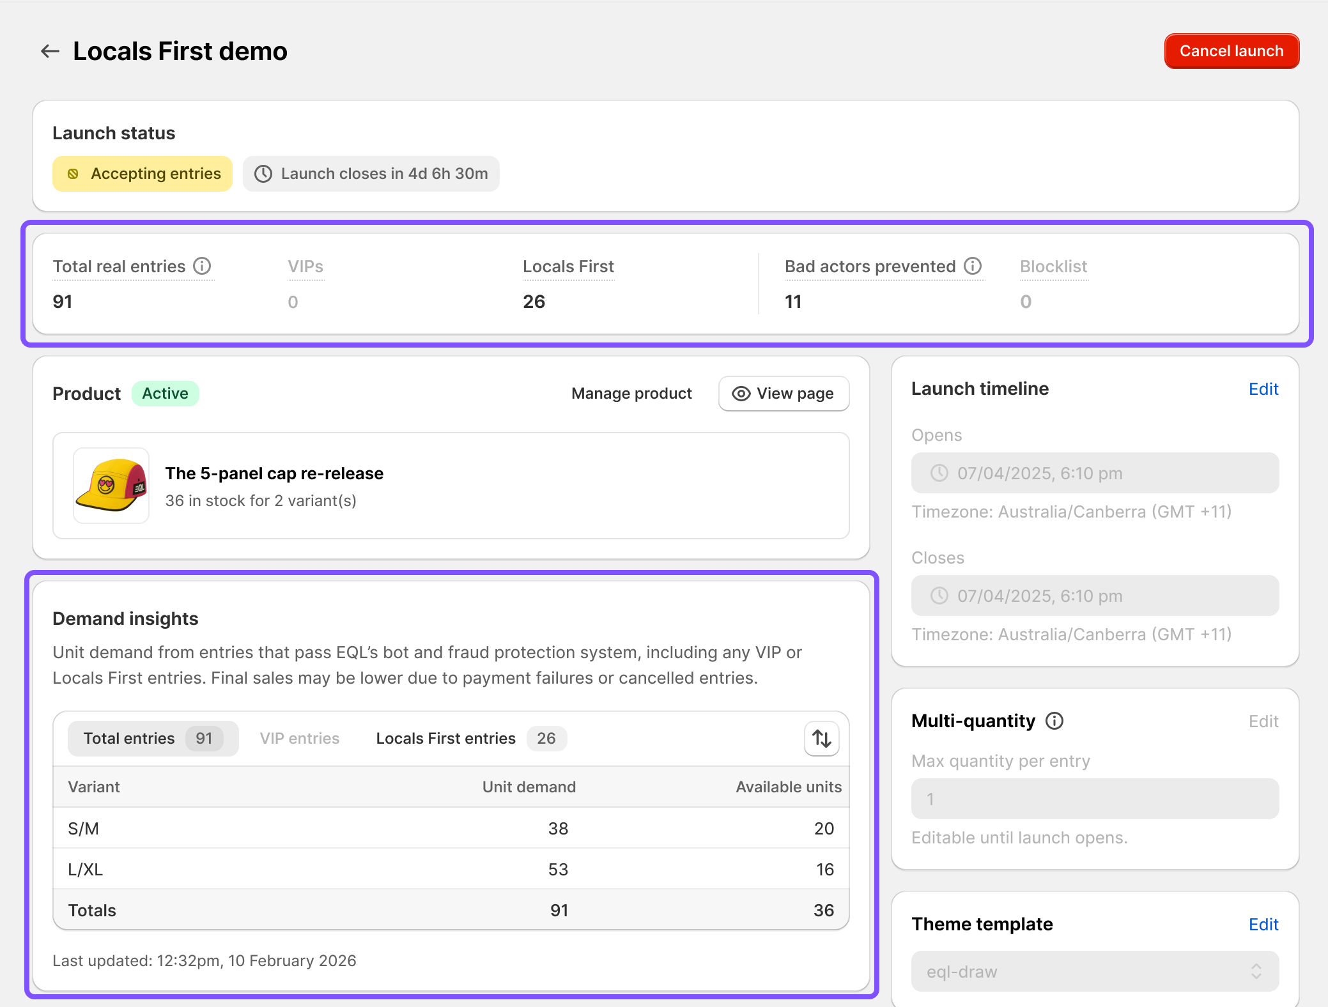This screenshot has width=1328, height=1007.
Task: Open the eql-draw theme template dropdown
Action: pos(1095,971)
